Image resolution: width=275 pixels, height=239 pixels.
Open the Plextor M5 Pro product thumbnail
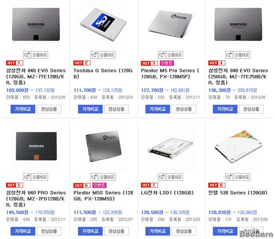point(170,24)
